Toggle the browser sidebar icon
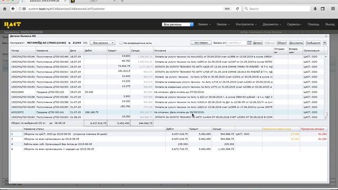This screenshot has width=338, height=190. (x=323, y=9)
